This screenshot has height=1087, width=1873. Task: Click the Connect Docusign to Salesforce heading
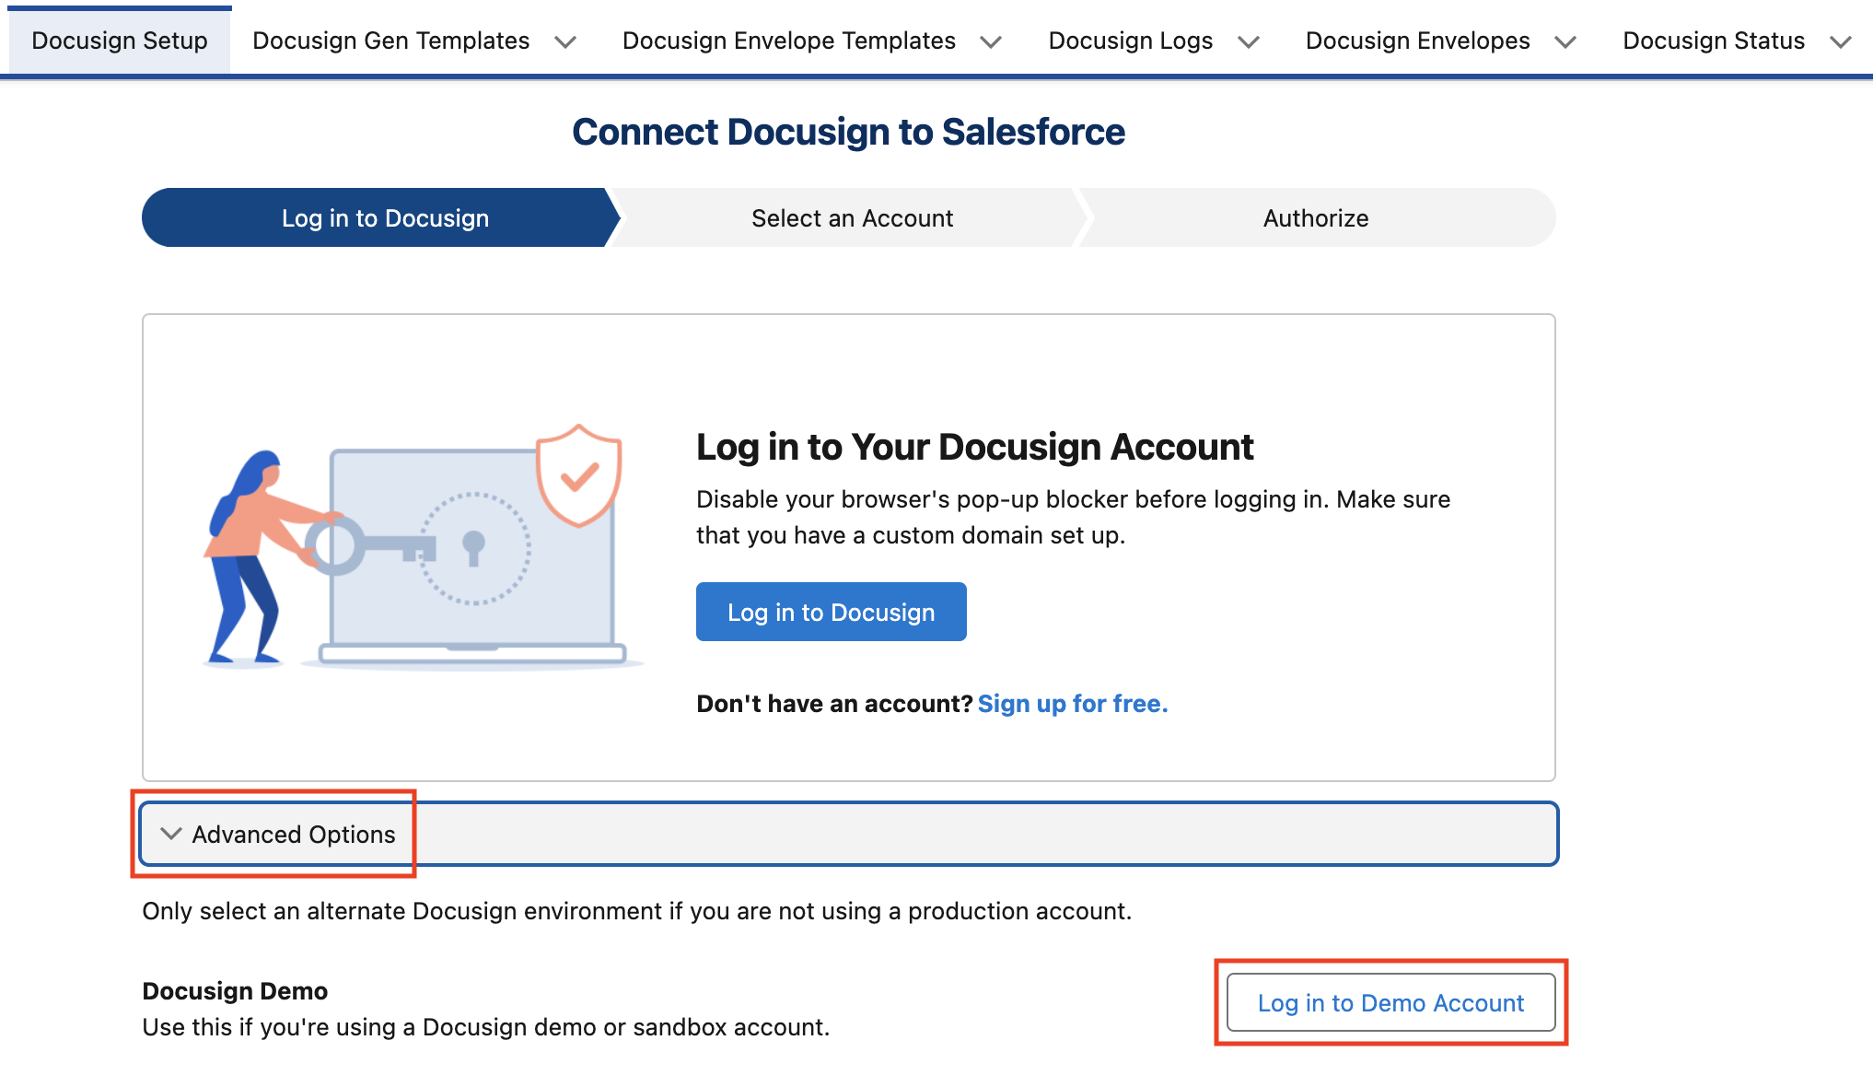[x=847, y=131]
